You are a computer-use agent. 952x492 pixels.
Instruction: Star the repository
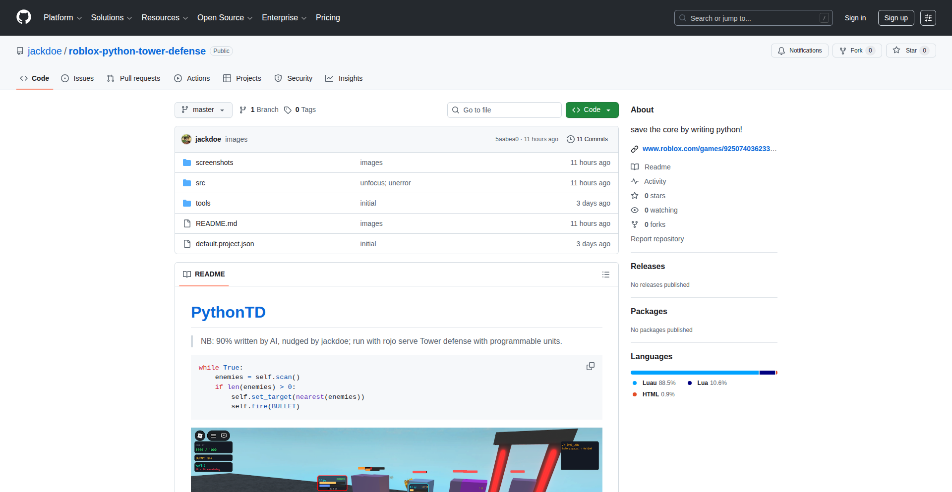(x=910, y=50)
